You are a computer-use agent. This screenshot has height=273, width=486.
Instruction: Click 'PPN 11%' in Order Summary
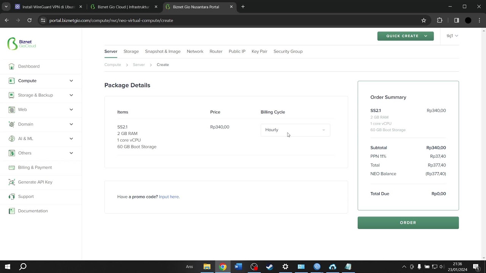click(x=378, y=157)
